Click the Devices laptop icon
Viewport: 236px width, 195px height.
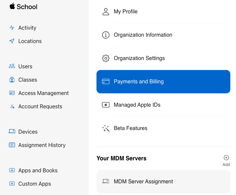coord(12,131)
